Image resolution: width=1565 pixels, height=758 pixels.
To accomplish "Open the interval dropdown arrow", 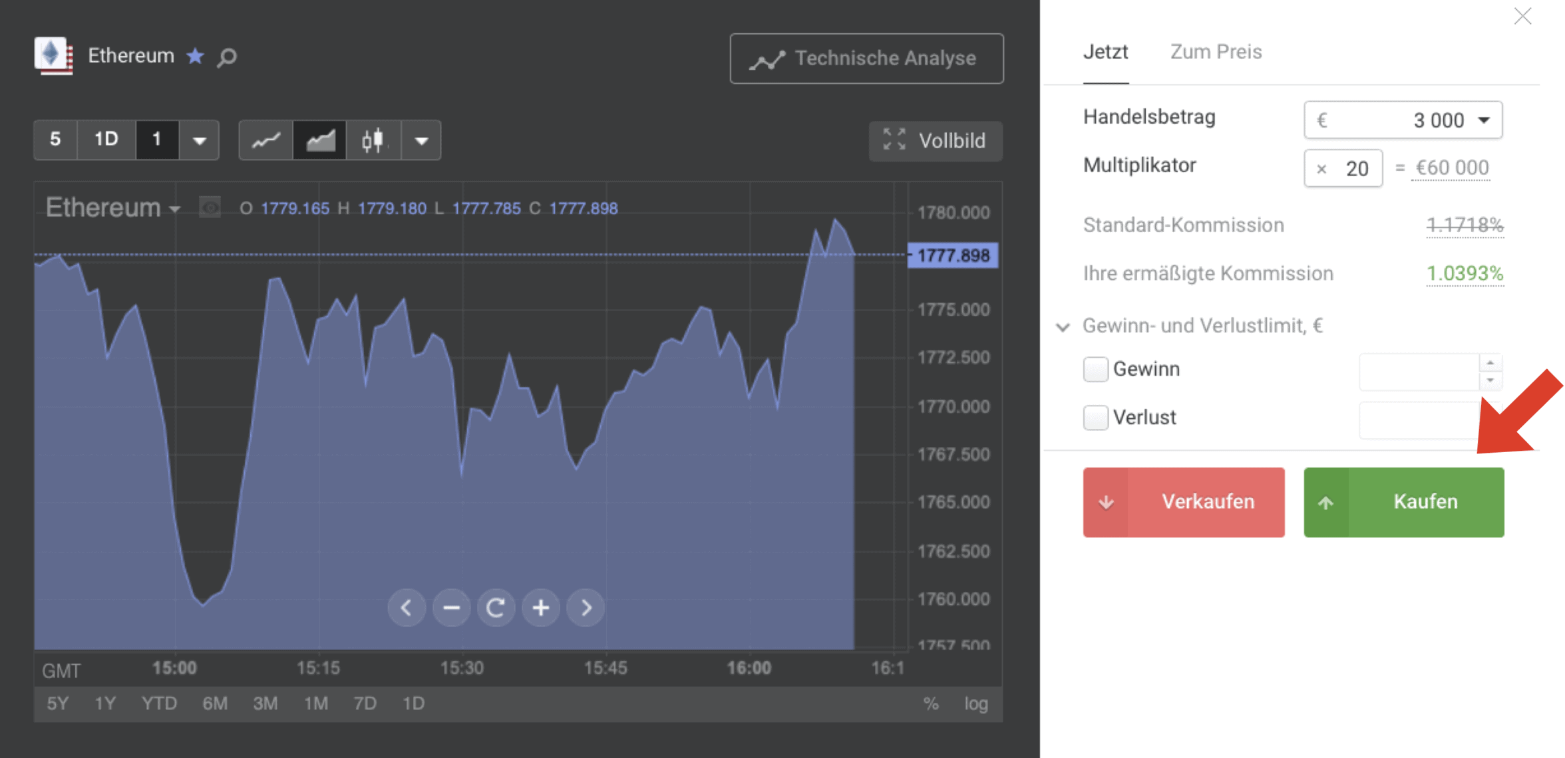I will (x=199, y=140).
